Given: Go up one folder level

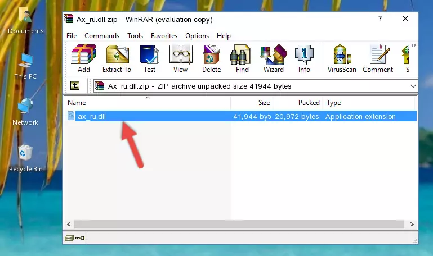Looking at the screenshot, I should (x=75, y=85).
